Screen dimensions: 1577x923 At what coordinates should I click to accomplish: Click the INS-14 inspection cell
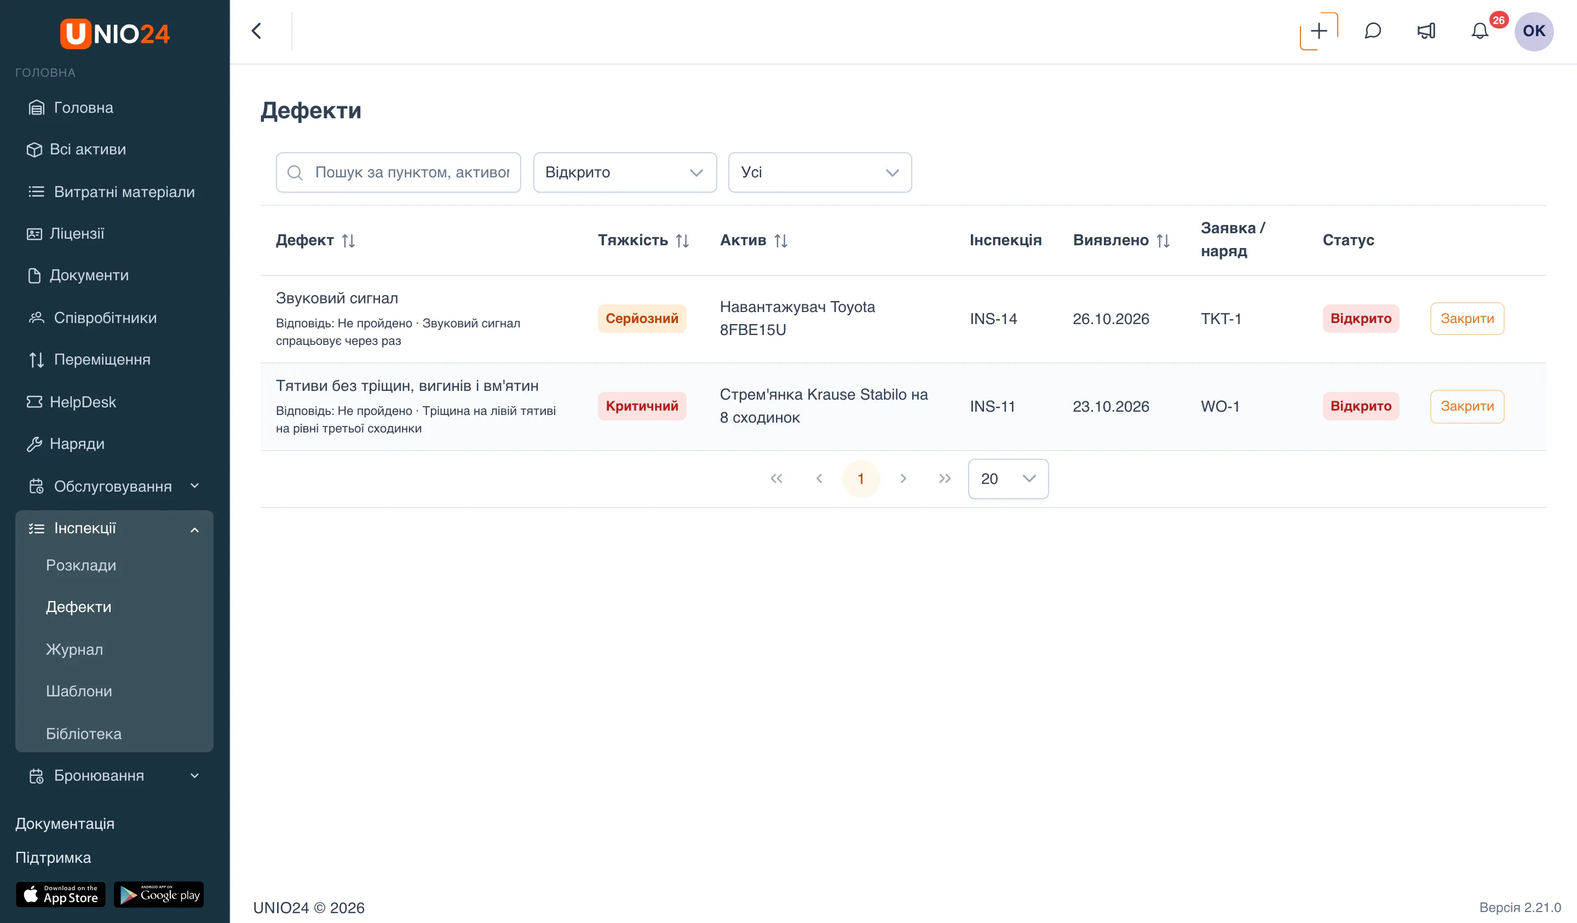click(x=993, y=319)
